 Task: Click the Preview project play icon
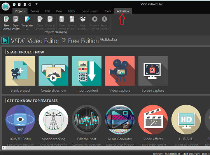[x=94, y=19]
